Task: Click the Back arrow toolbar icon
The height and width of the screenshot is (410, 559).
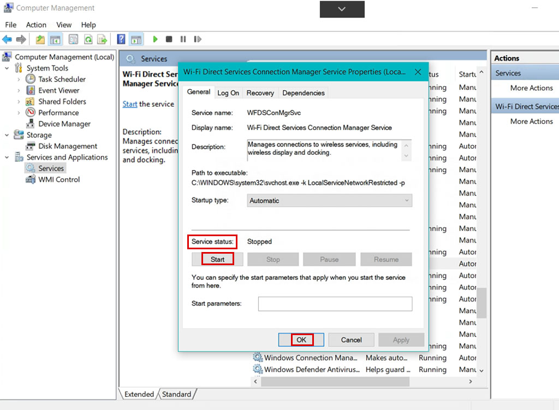Action: click(7, 39)
